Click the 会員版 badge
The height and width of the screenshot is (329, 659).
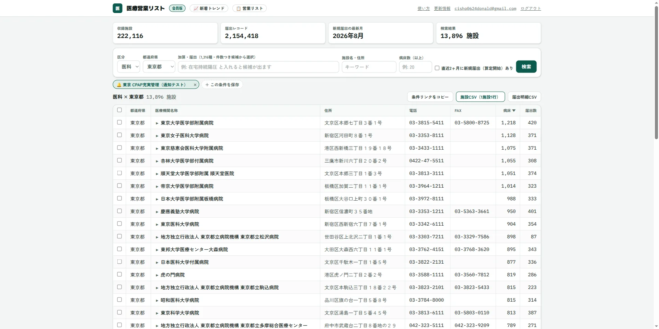point(177,8)
